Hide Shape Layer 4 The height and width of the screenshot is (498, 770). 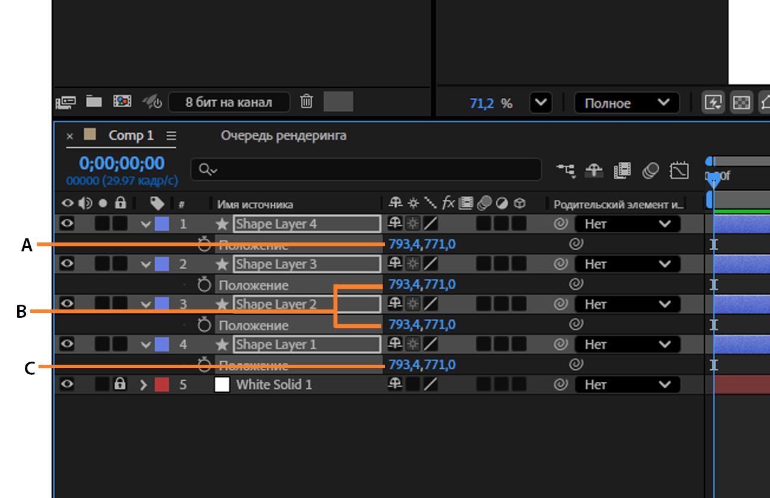click(x=68, y=224)
